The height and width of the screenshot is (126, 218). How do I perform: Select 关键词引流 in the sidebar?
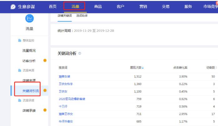point(30,91)
